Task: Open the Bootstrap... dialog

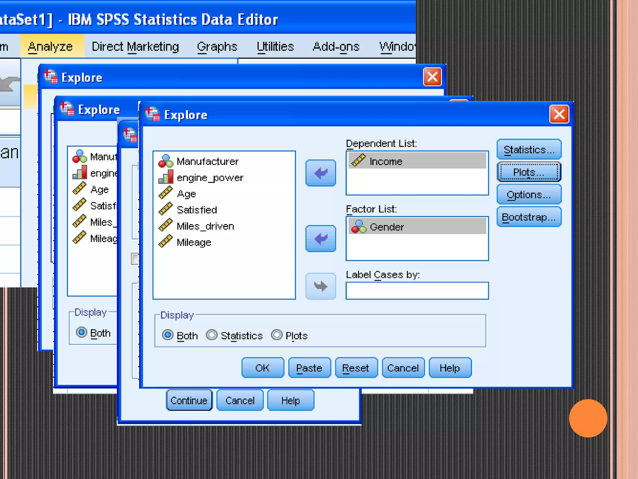Action: click(529, 217)
